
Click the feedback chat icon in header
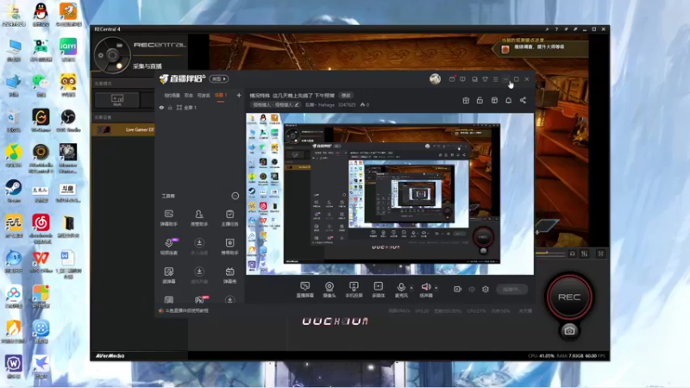(462, 79)
